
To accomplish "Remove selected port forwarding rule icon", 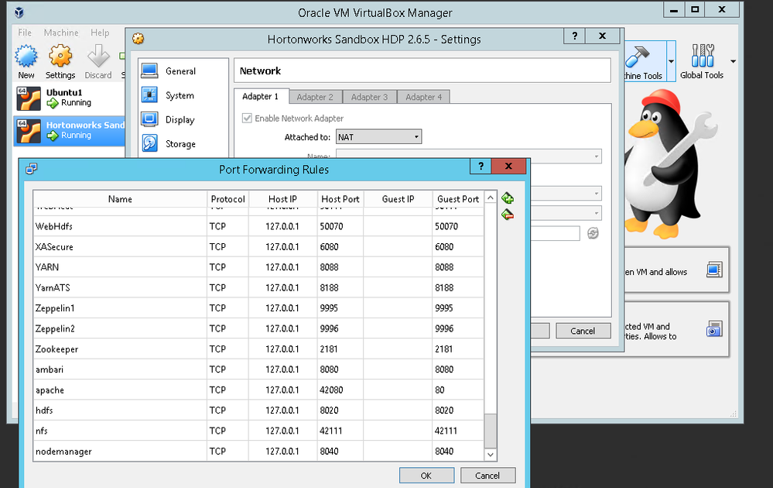I will [508, 215].
